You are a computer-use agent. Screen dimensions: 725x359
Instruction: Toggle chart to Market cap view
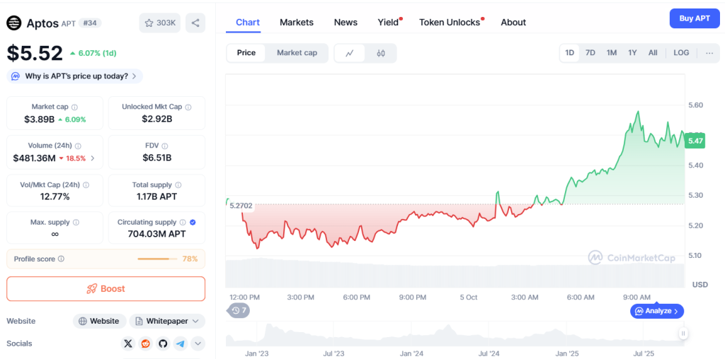297,53
